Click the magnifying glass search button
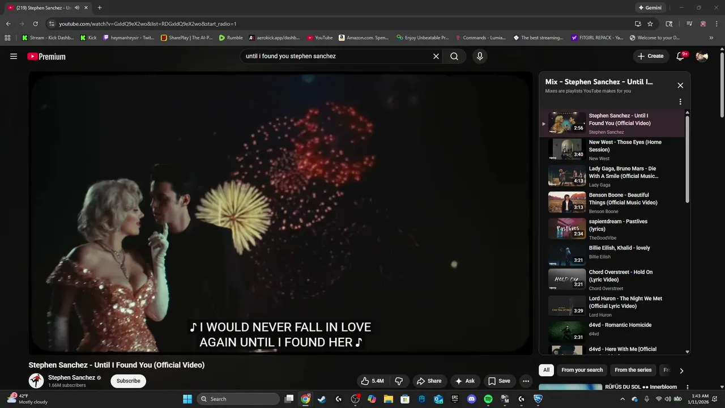Screen dimensions: 725x408 tap(454, 56)
